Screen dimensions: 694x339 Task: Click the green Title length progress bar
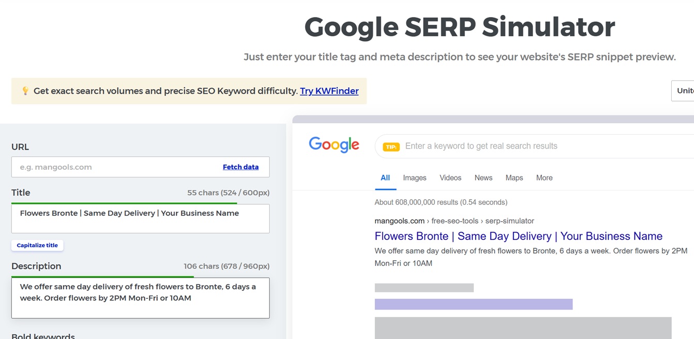[124, 203]
